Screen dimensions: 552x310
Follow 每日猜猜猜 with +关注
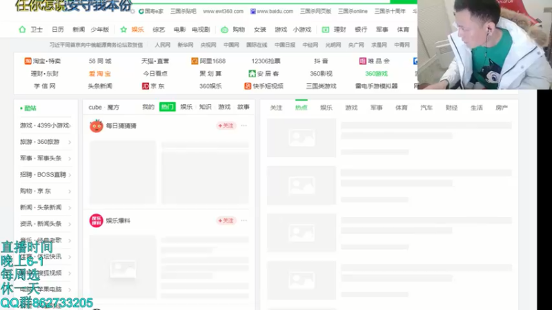[226, 125]
